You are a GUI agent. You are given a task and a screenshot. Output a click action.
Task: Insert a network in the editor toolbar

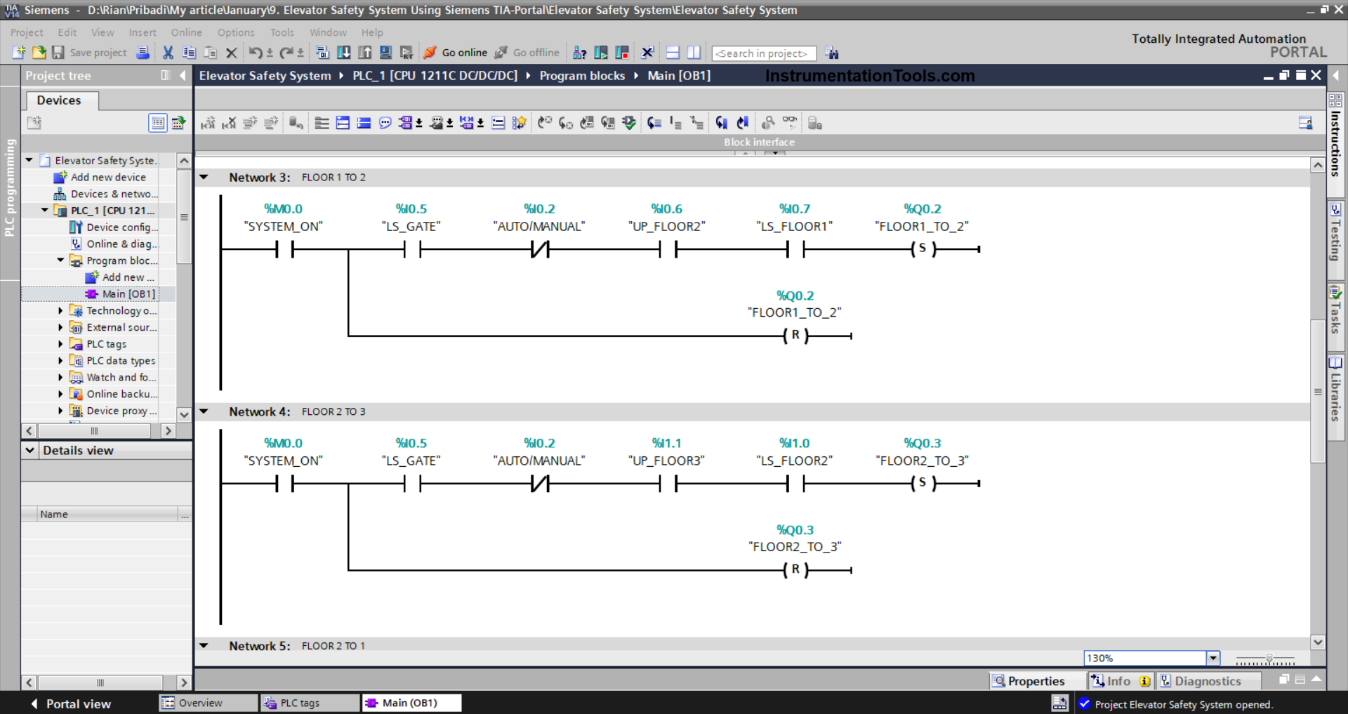[x=208, y=123]
